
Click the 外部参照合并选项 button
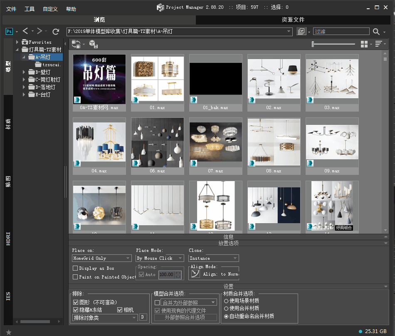[185, 317]
